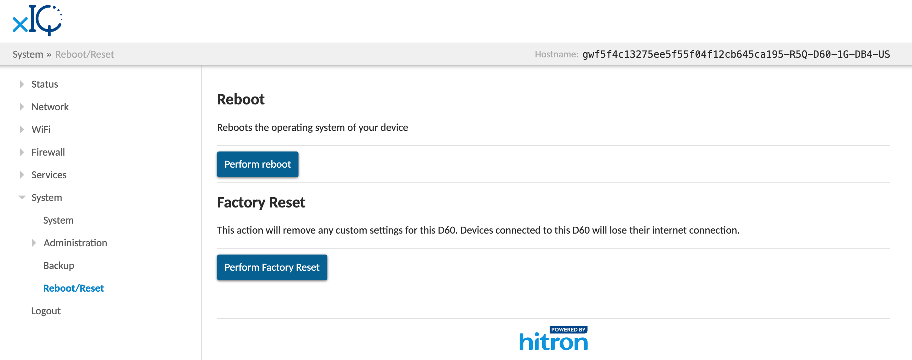
Task: Collapse the System menu arrow
Action: [x=22, y=197]
